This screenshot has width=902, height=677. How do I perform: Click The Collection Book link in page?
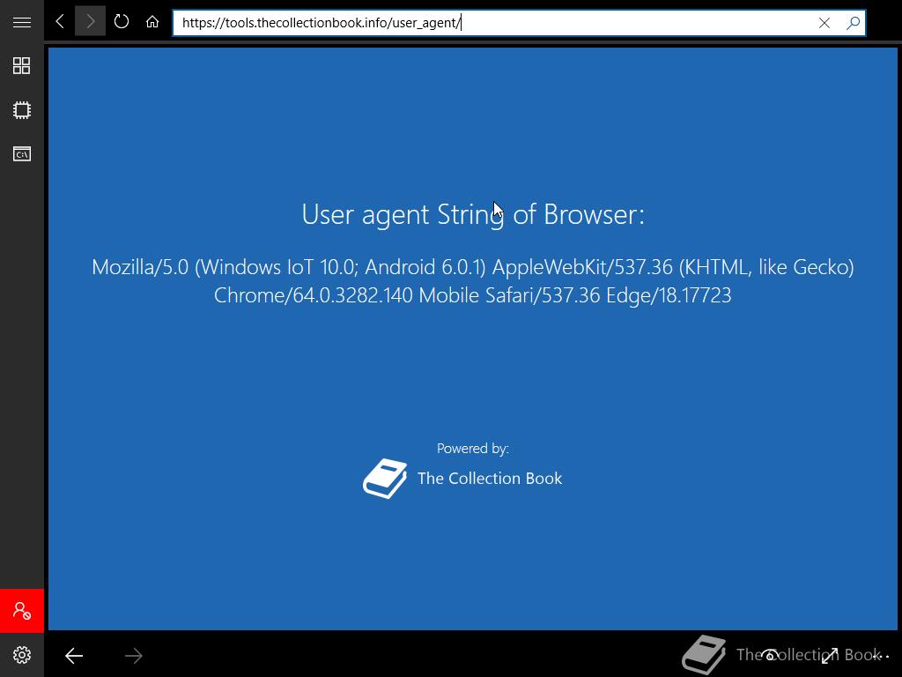pyautogui.click(x=490, y=479)
